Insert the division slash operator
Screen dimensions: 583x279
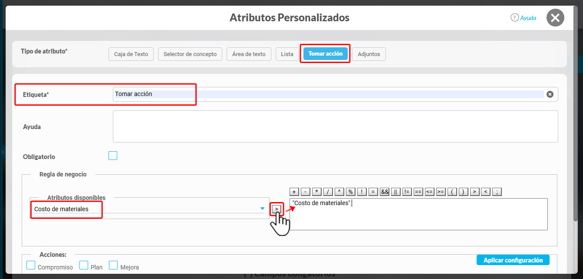coord(328,192)
